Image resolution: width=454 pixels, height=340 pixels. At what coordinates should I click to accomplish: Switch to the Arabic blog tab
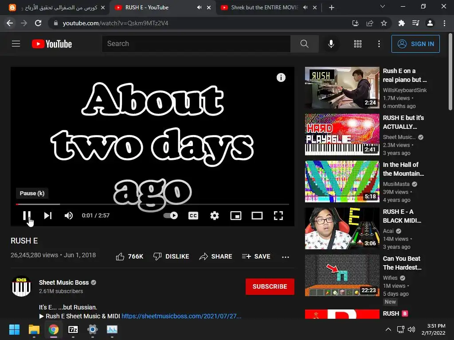[x=57, y=8]
